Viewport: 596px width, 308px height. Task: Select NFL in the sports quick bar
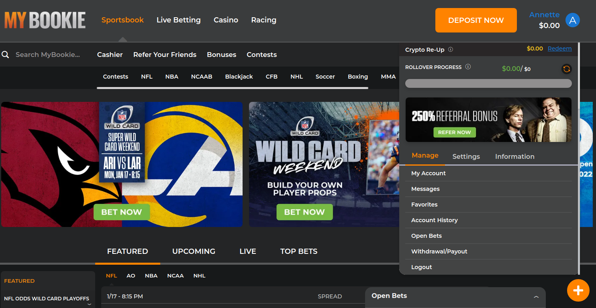tap(147, 77)
